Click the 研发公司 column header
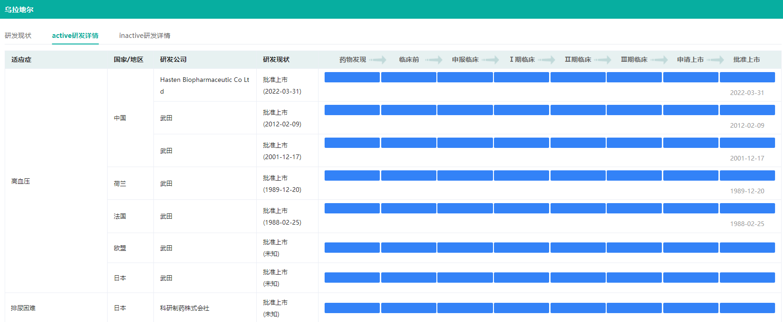Screen dimensions: 783x322 pos(173,59)
